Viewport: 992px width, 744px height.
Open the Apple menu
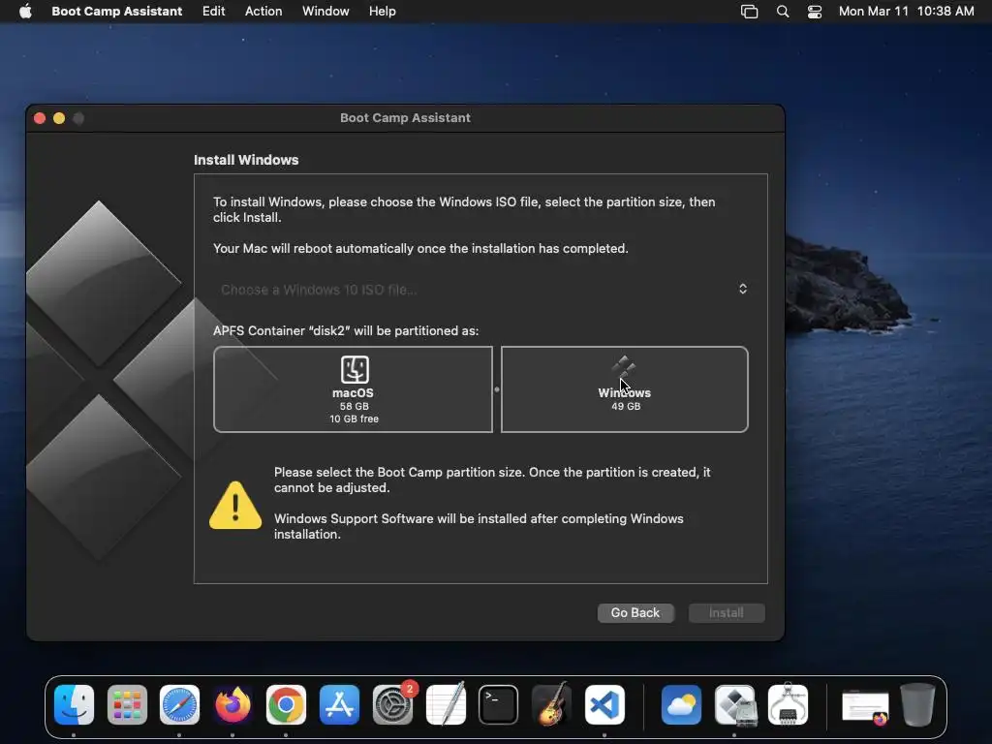(x=25, y=12)
